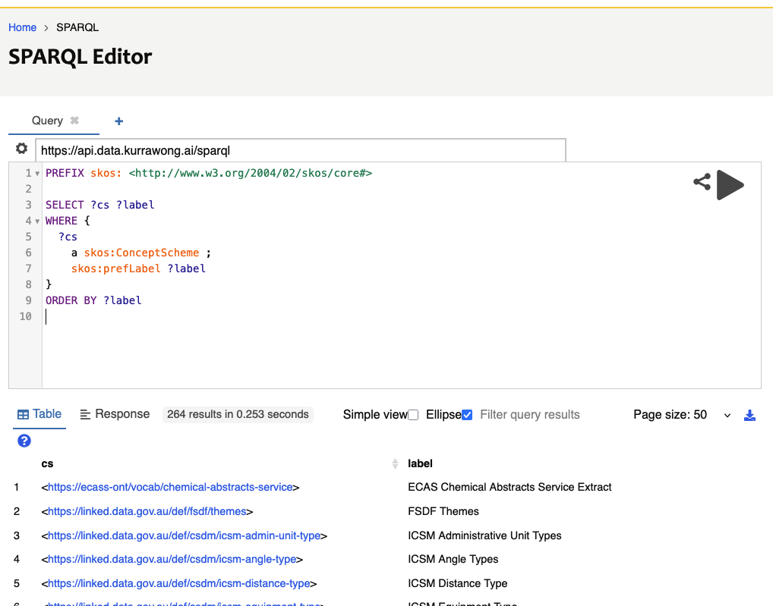Switch to the Response tab
The width and height of the screenshot is (773, 606).
click(115, 414)
